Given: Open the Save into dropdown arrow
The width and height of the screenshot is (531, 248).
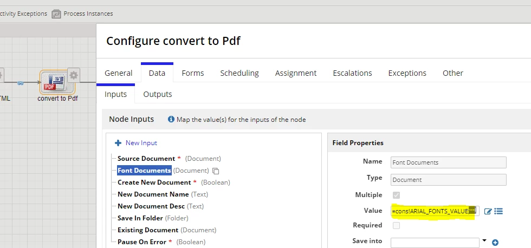Looking at the screenshot, I should coord(484,240).
